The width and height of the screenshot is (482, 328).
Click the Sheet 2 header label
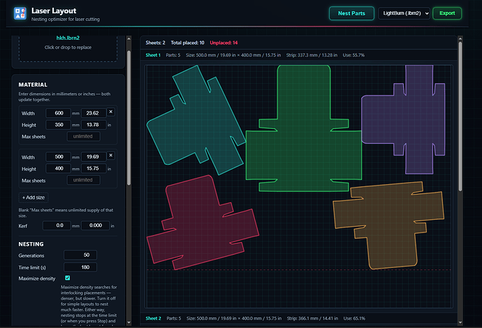pos(154,318)
